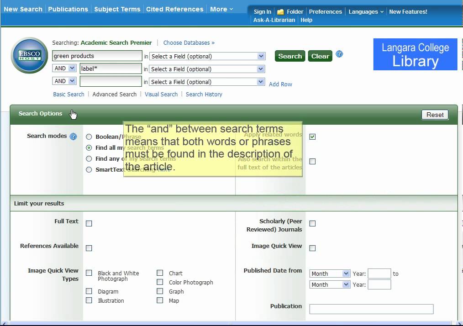463x326 pixels.
Task: Check Also search within full text
Action: coord(312,161)
